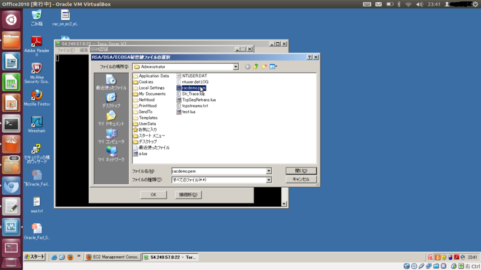The height and width of the screenshot is (270, 481).
Task: Expand the file name dropdown
Action: pyautogui.click(x=269, y=171)
